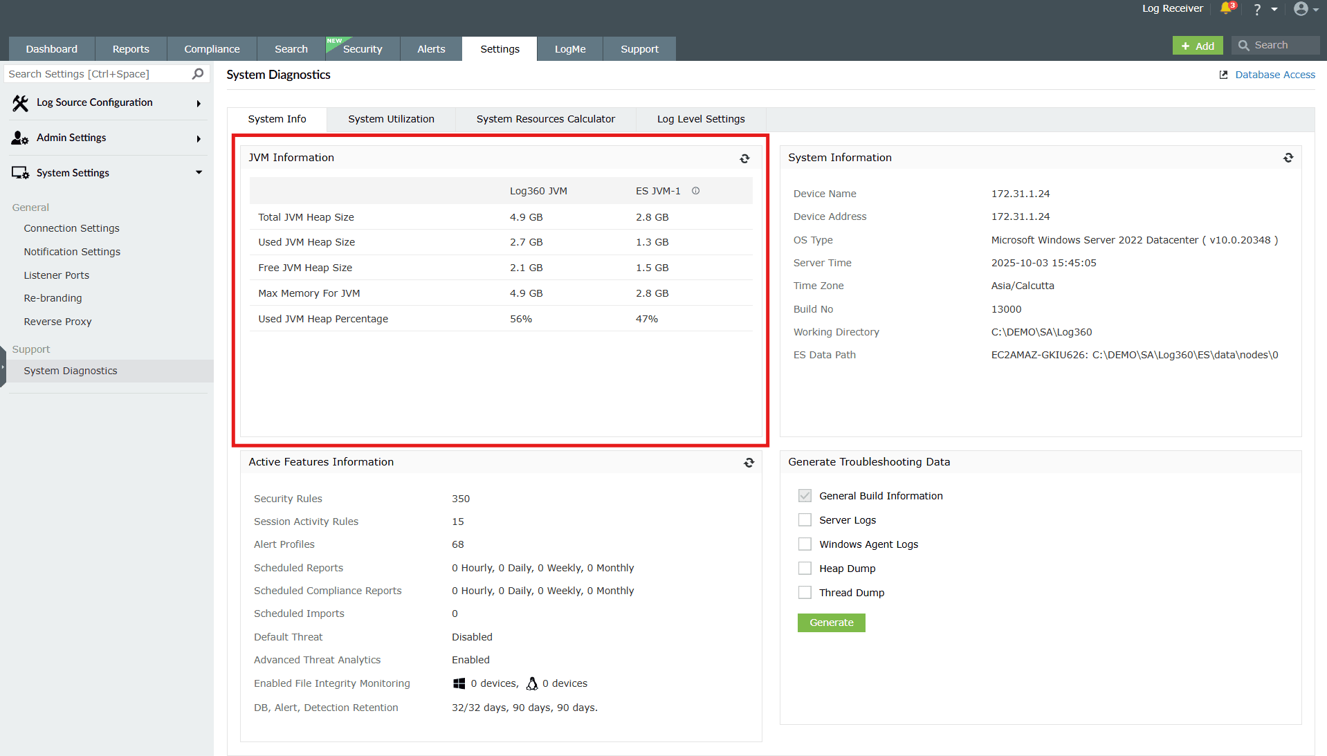Click the Alert Profiles count 68
Screen dimensions: 1327x756
(x=458, y=544)
